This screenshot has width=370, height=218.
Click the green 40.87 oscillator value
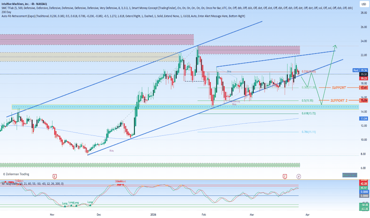364,188
